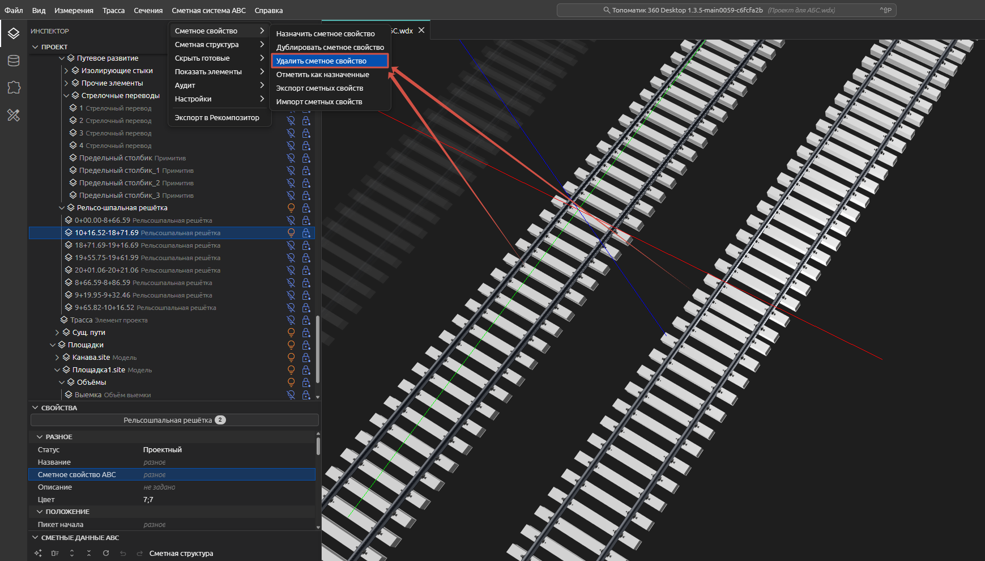This screenshot has width=985, height=561.
Task: Click lock icon for 10+16.52-18+71.69 row
Action: pos(306,233)
